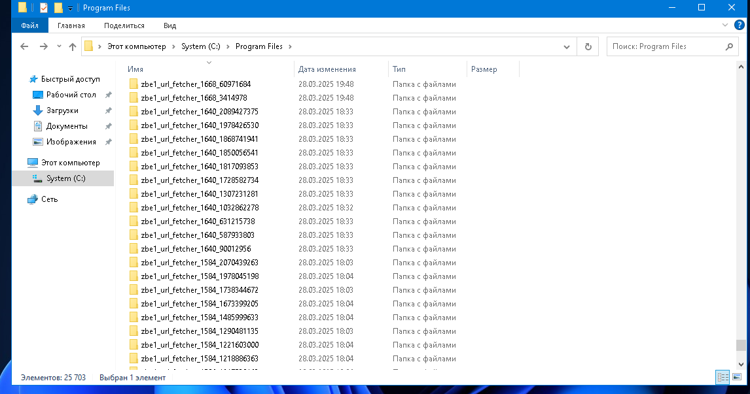Click the Up one level arrow
The image size is (750, 394).
(73, 46)
